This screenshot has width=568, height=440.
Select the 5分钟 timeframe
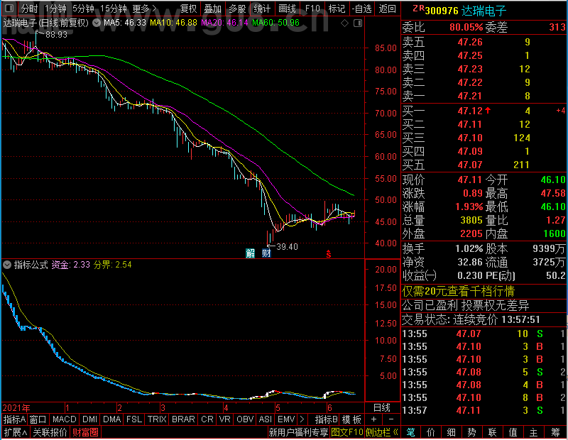pos(83,9)
